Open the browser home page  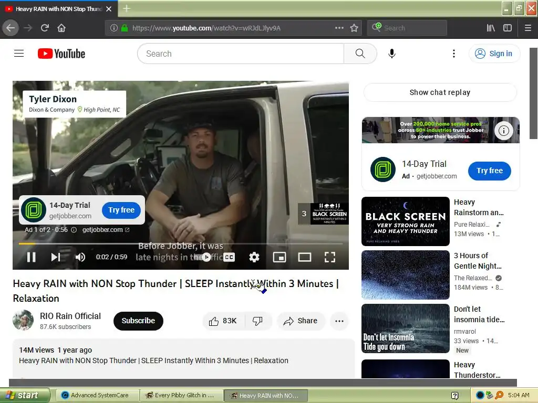point(61,28)
